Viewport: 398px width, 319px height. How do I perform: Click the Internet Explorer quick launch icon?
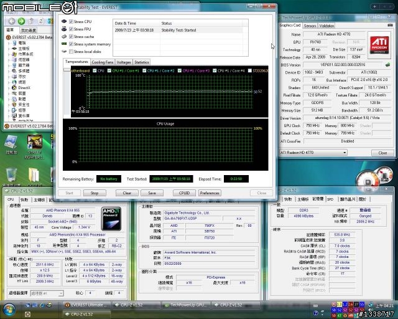coord(42,305)
